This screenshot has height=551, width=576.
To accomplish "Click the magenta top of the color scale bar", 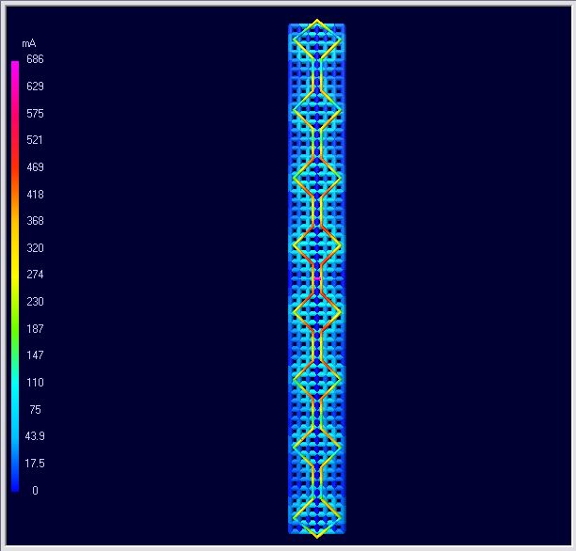I will point(15,66).
